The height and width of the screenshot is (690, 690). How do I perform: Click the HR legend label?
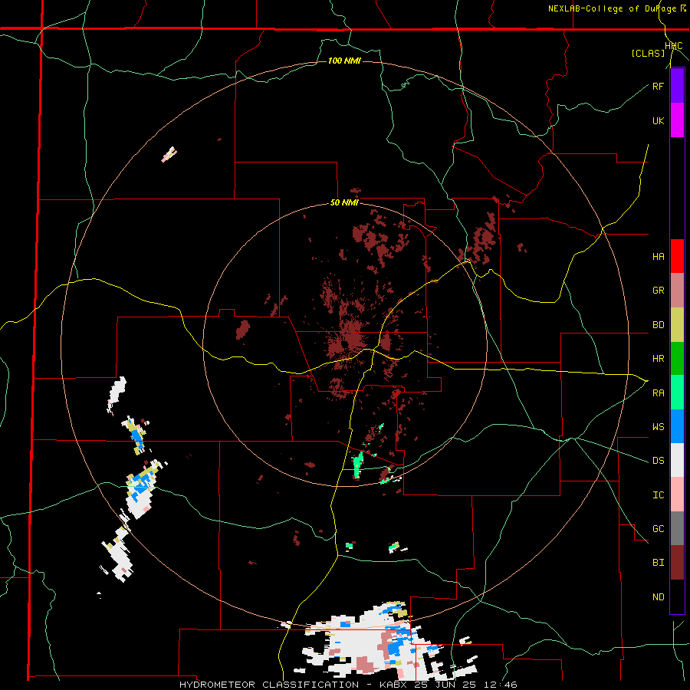tap(658, 359)
